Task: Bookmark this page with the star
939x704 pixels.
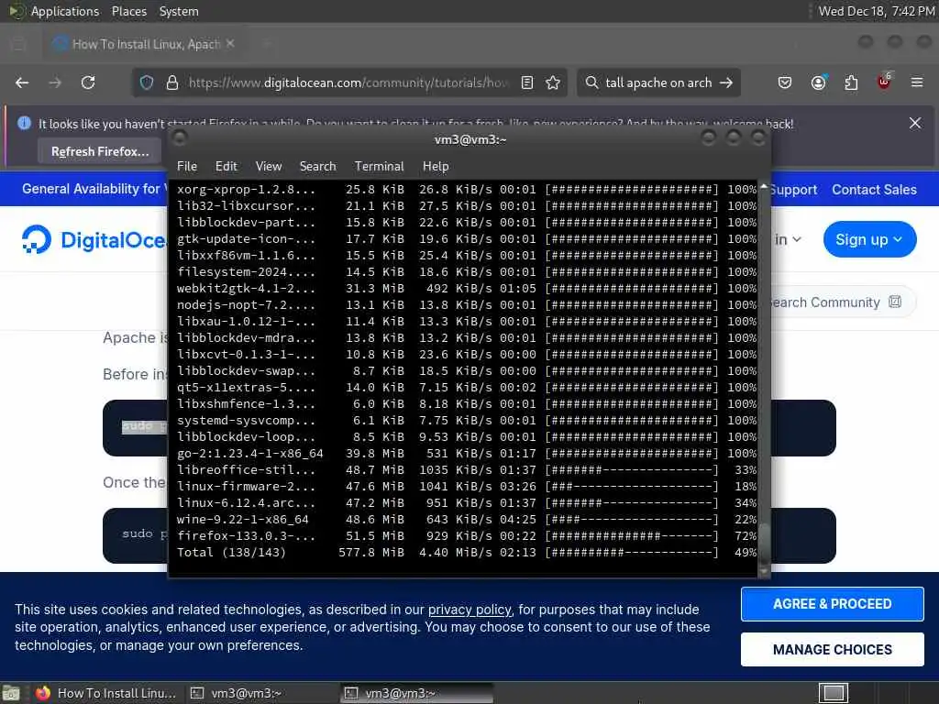Action: click(553, 82)
